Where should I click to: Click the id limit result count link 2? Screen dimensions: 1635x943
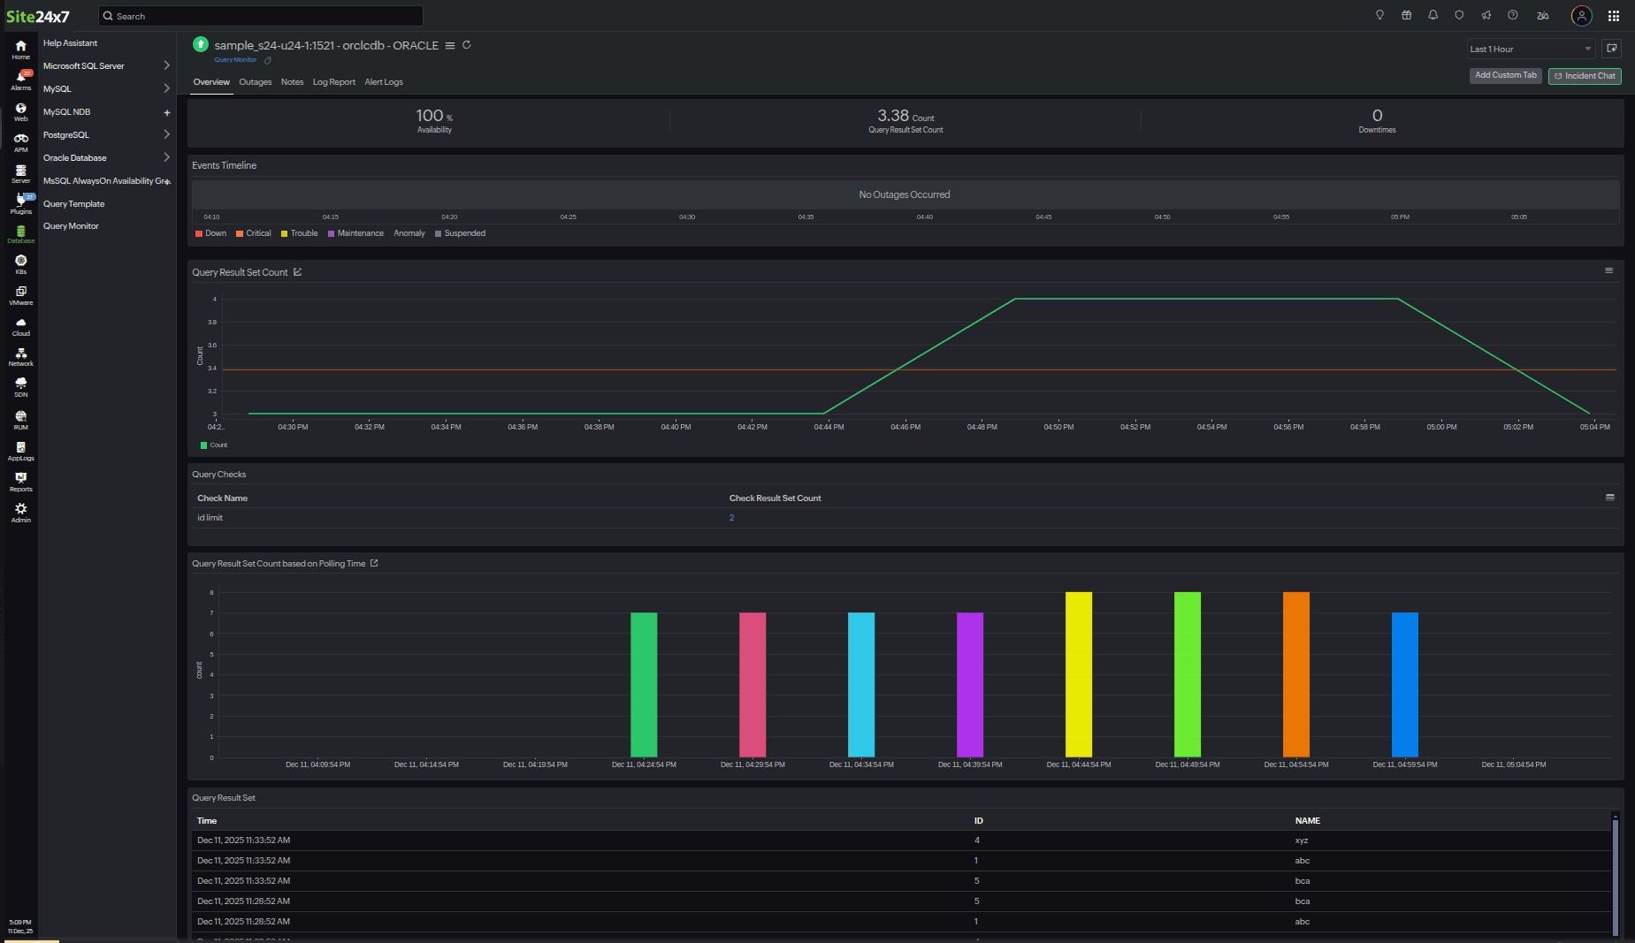[x=731, y=518]
